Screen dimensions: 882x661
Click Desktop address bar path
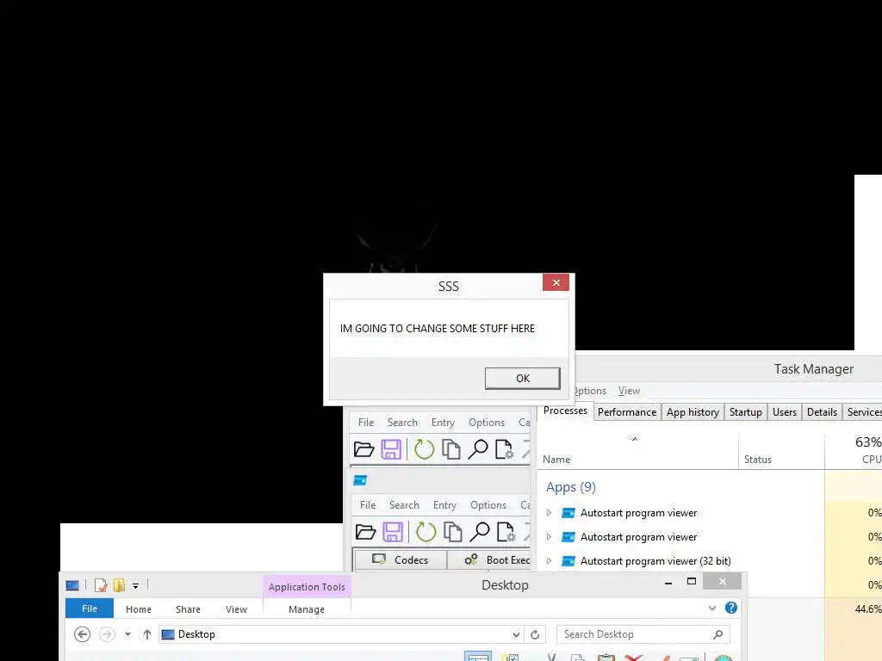pyautogui.click(x=196, y=634)
